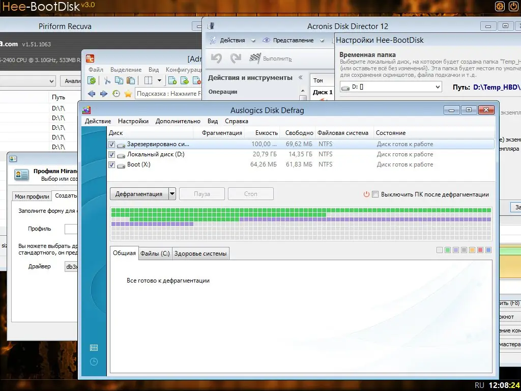Click the grid view icon in Disk Defrag sidebar

click(94, 348)
